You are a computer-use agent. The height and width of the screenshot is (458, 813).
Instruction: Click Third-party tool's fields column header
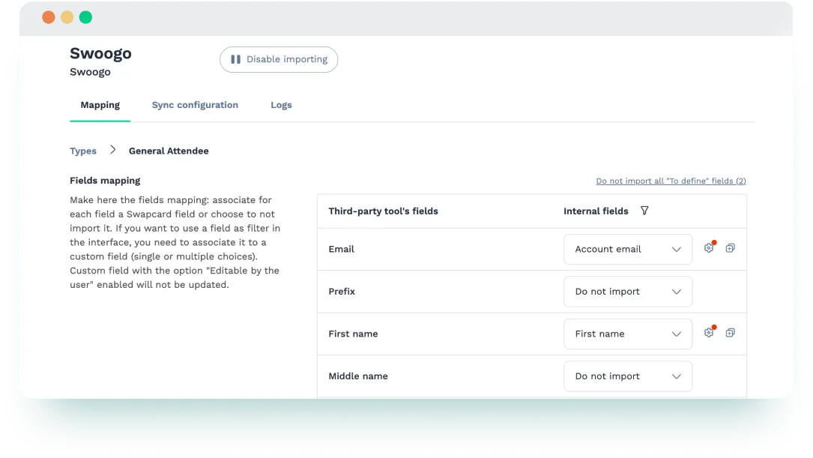[383, 211]
